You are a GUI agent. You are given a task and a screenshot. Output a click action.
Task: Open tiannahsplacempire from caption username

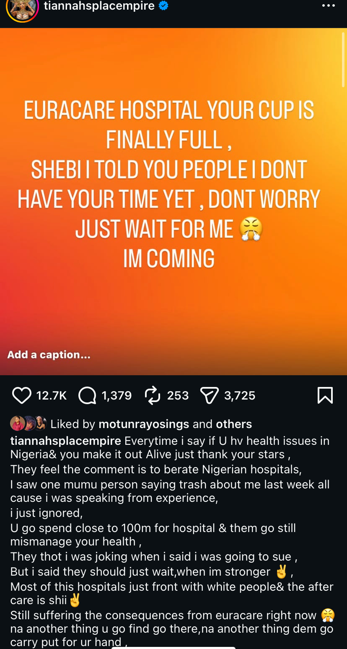tap(66, 441)
